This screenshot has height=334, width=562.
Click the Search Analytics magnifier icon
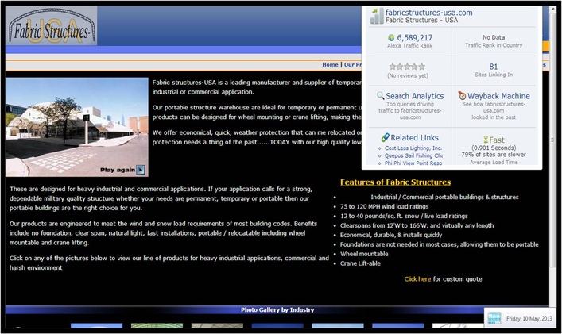pos(380,95)
